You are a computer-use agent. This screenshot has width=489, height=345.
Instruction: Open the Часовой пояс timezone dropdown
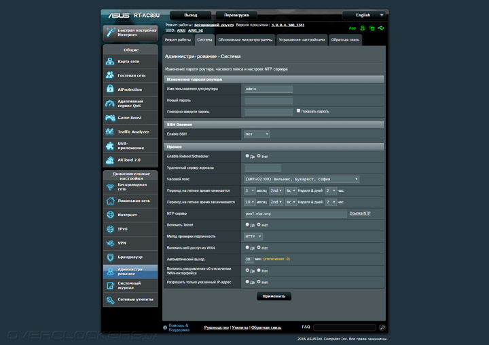pos(302,180)
